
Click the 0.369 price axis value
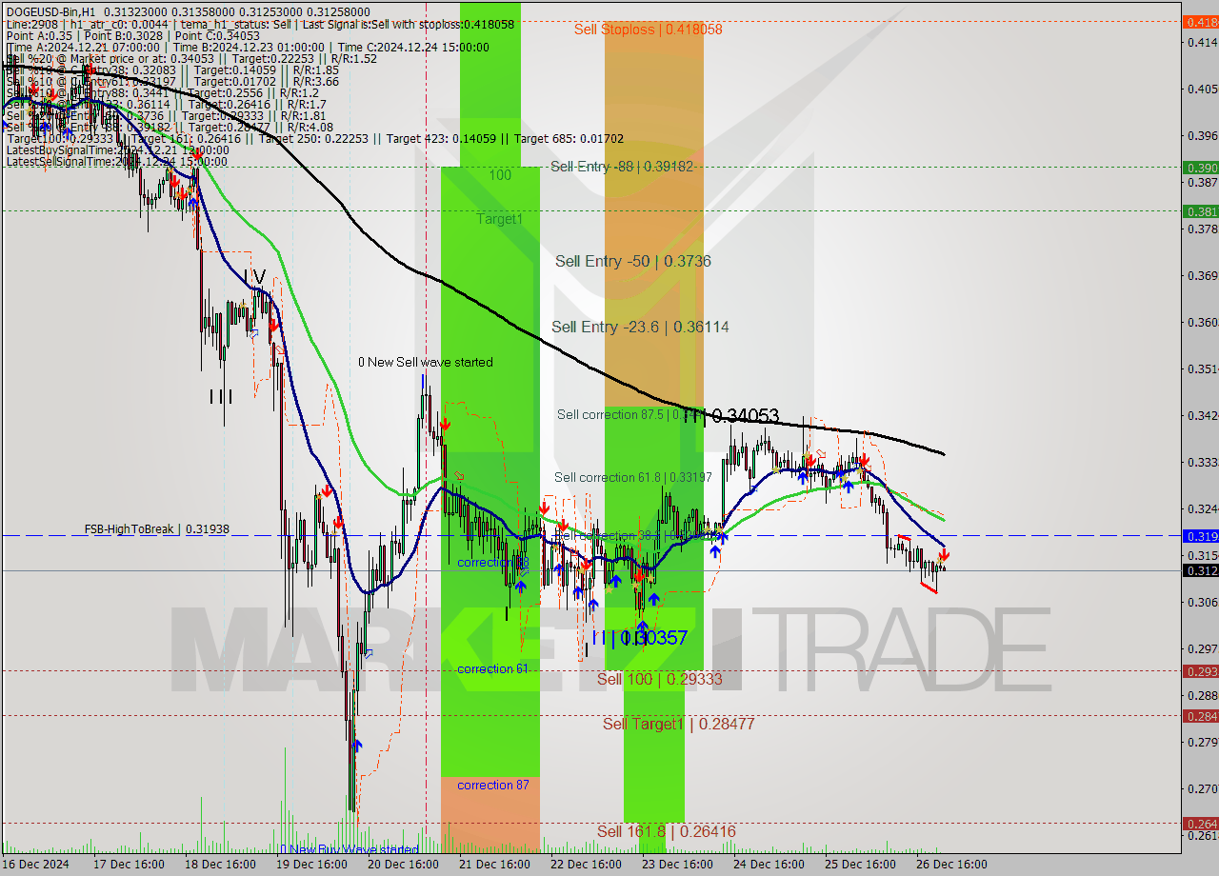tap(1203, 275)
